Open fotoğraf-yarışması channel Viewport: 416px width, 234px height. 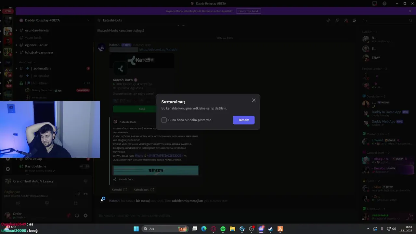[54, 52]
